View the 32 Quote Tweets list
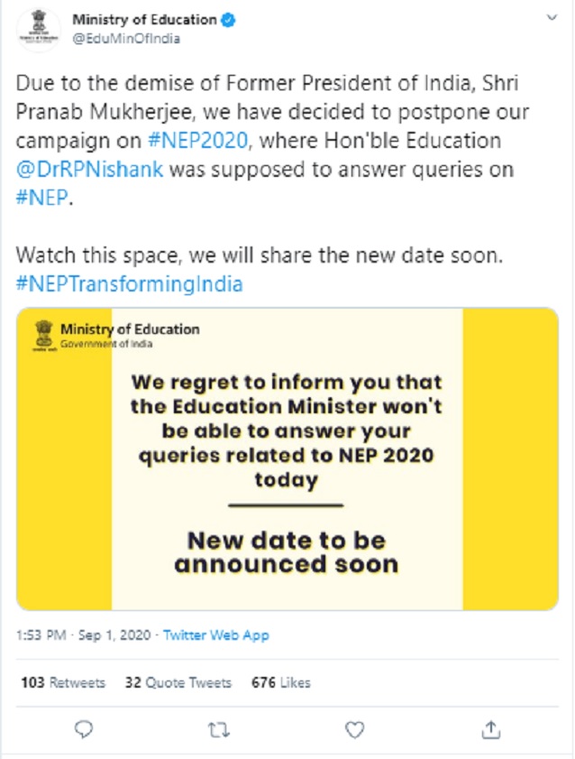 click(x=178, y=683)
